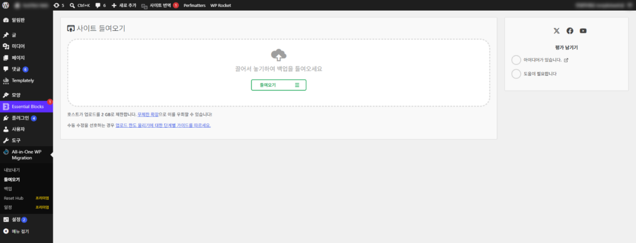Open Templately in sidebar

click(x=26, y=80)
